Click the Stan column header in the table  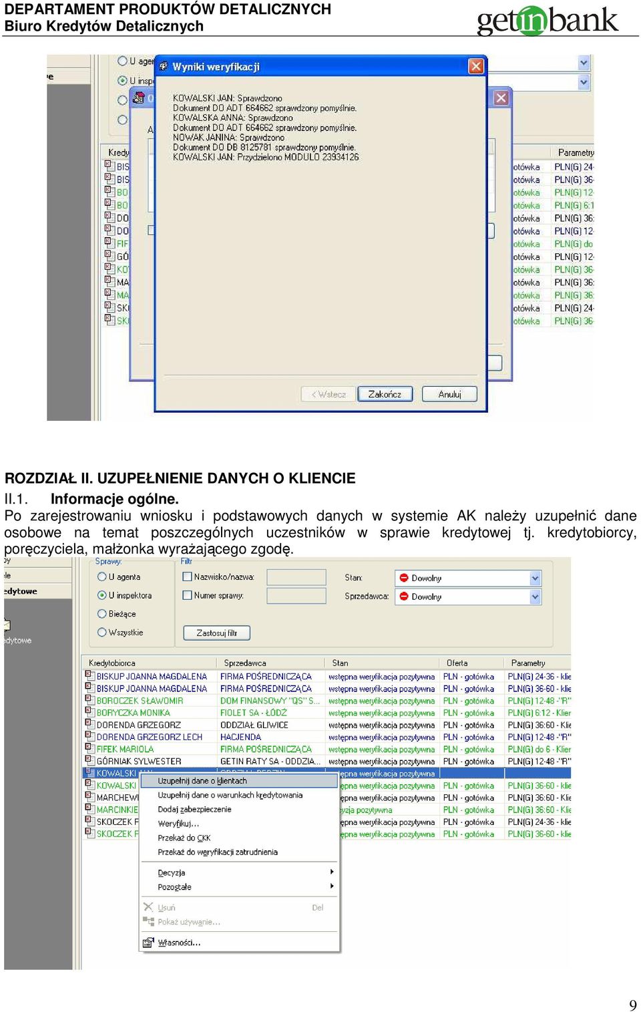coord(383,663)
